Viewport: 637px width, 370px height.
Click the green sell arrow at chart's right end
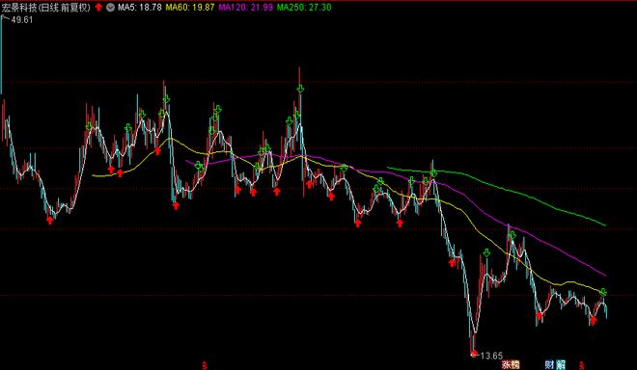click(603, 292)
